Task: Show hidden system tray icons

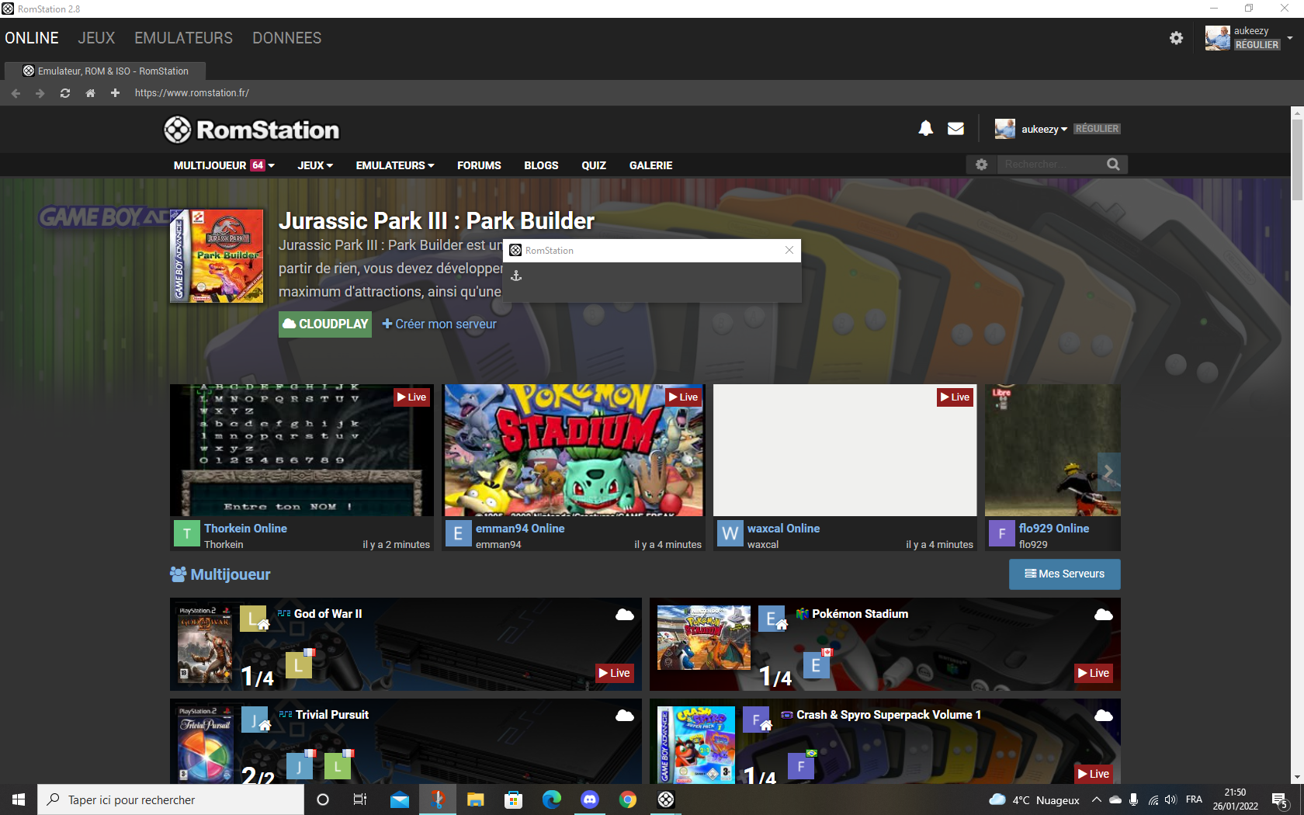Action: coord(1096,799)
